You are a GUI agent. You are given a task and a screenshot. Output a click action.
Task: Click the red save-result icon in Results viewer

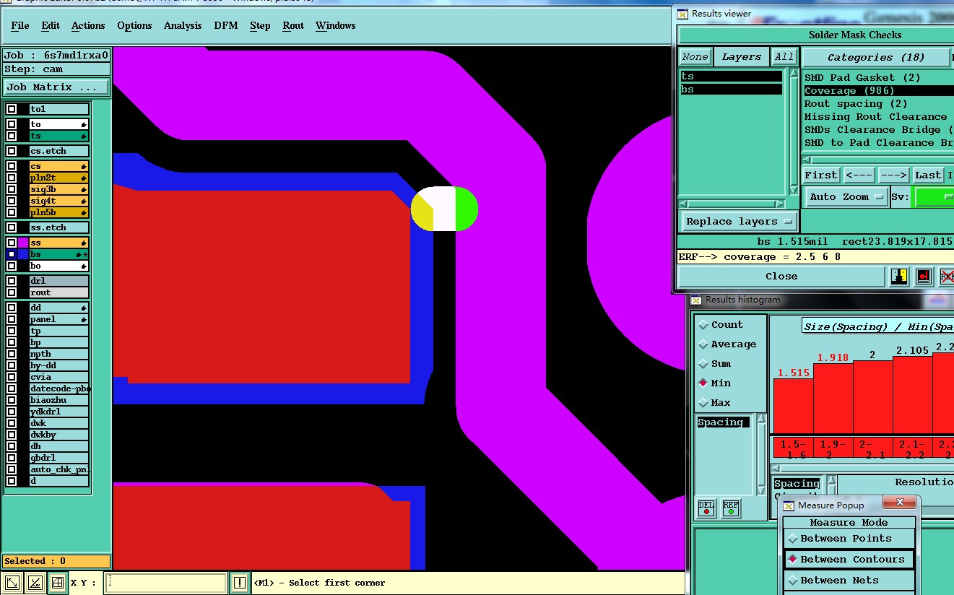[924, 276]
